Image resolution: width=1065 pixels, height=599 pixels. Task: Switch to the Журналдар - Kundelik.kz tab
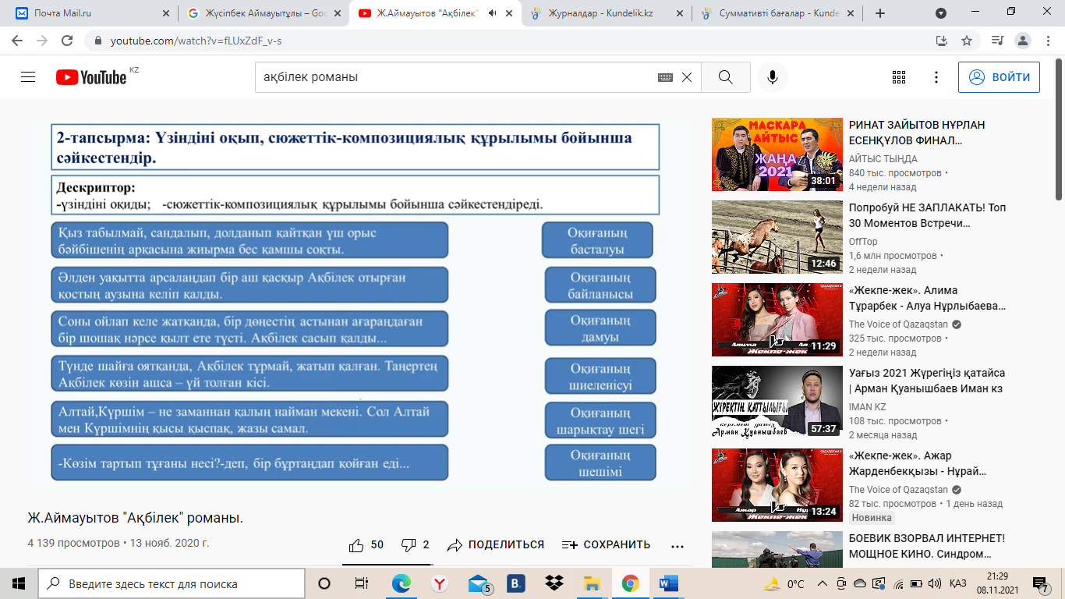pos(607,13)
